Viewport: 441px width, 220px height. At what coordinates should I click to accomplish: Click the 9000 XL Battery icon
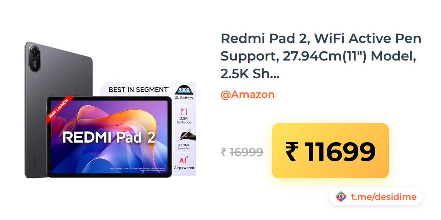pyautogui.click(x=184, y=93)
